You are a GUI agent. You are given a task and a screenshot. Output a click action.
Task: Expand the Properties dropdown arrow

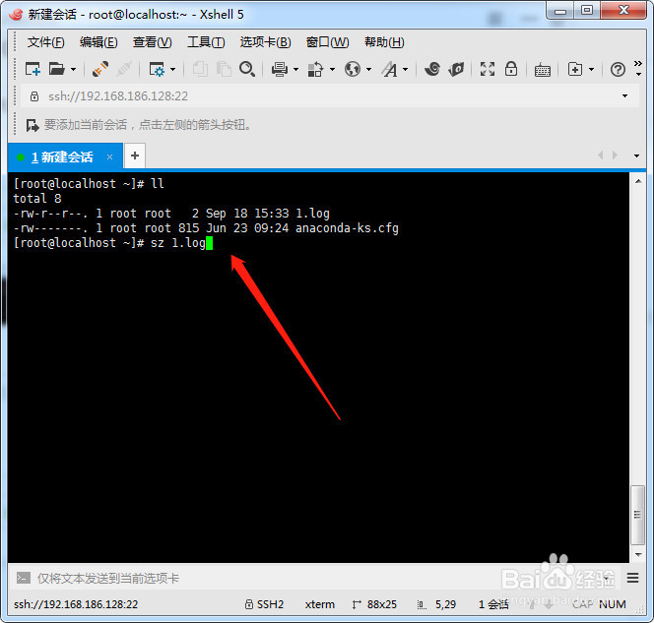click(172, 69)
